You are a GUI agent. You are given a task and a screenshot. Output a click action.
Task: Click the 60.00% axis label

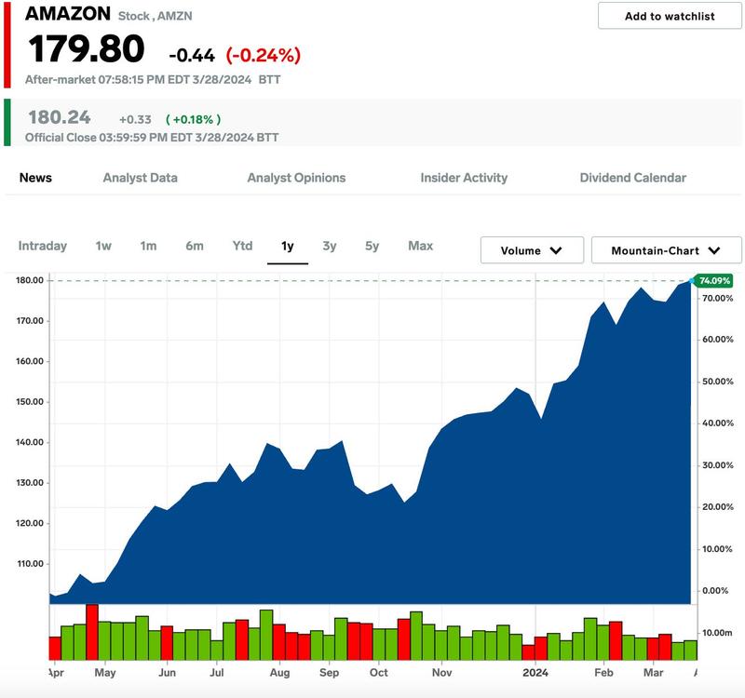coord(717,340)
